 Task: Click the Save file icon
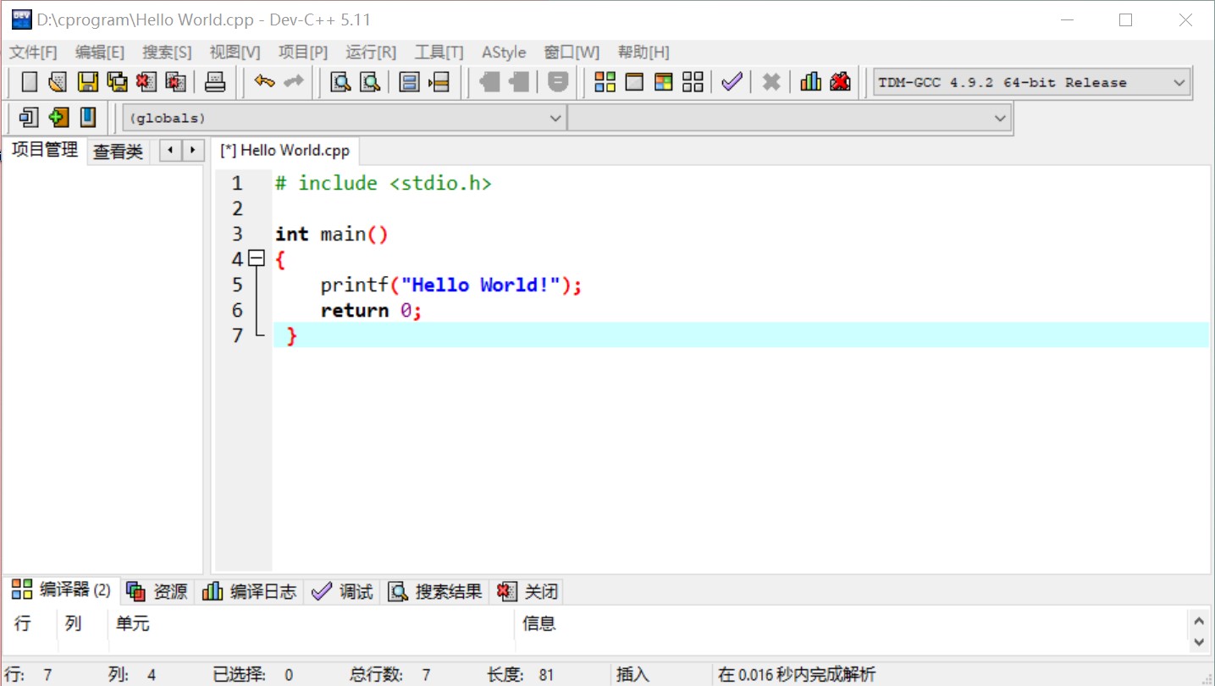(89, 80)
